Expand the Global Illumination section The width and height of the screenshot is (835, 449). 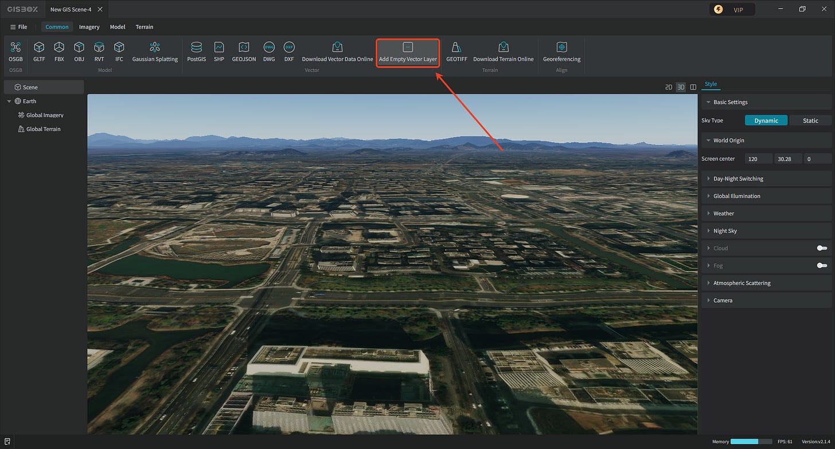click(x=766, y=196)
